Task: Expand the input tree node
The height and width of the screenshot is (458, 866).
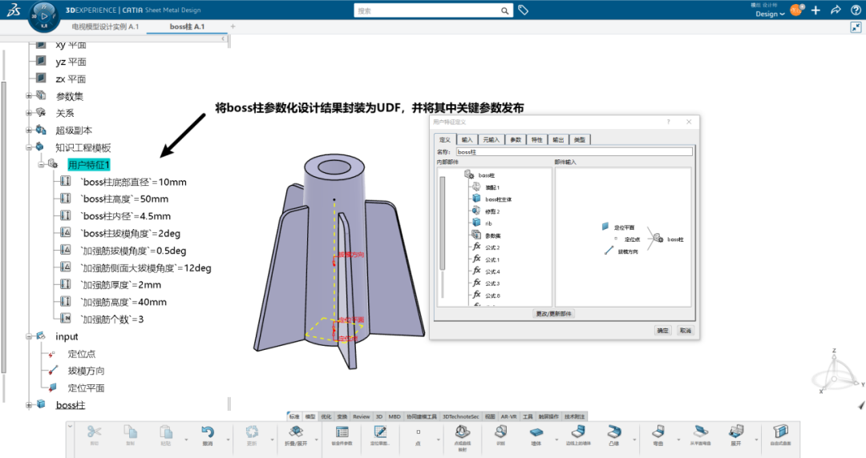Action: coord(30,337)
